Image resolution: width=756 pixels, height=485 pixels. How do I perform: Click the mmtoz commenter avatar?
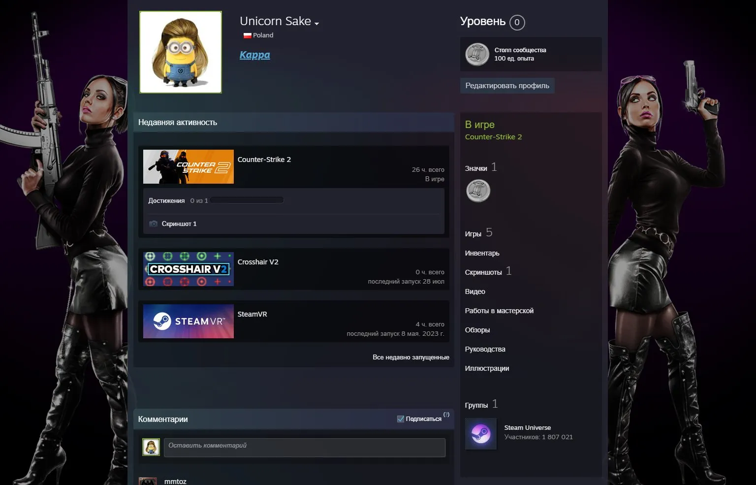click(148, 481)
